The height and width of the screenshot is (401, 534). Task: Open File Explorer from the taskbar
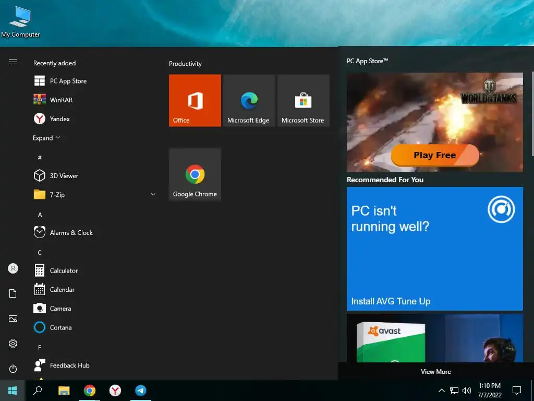tap(64, 391)
